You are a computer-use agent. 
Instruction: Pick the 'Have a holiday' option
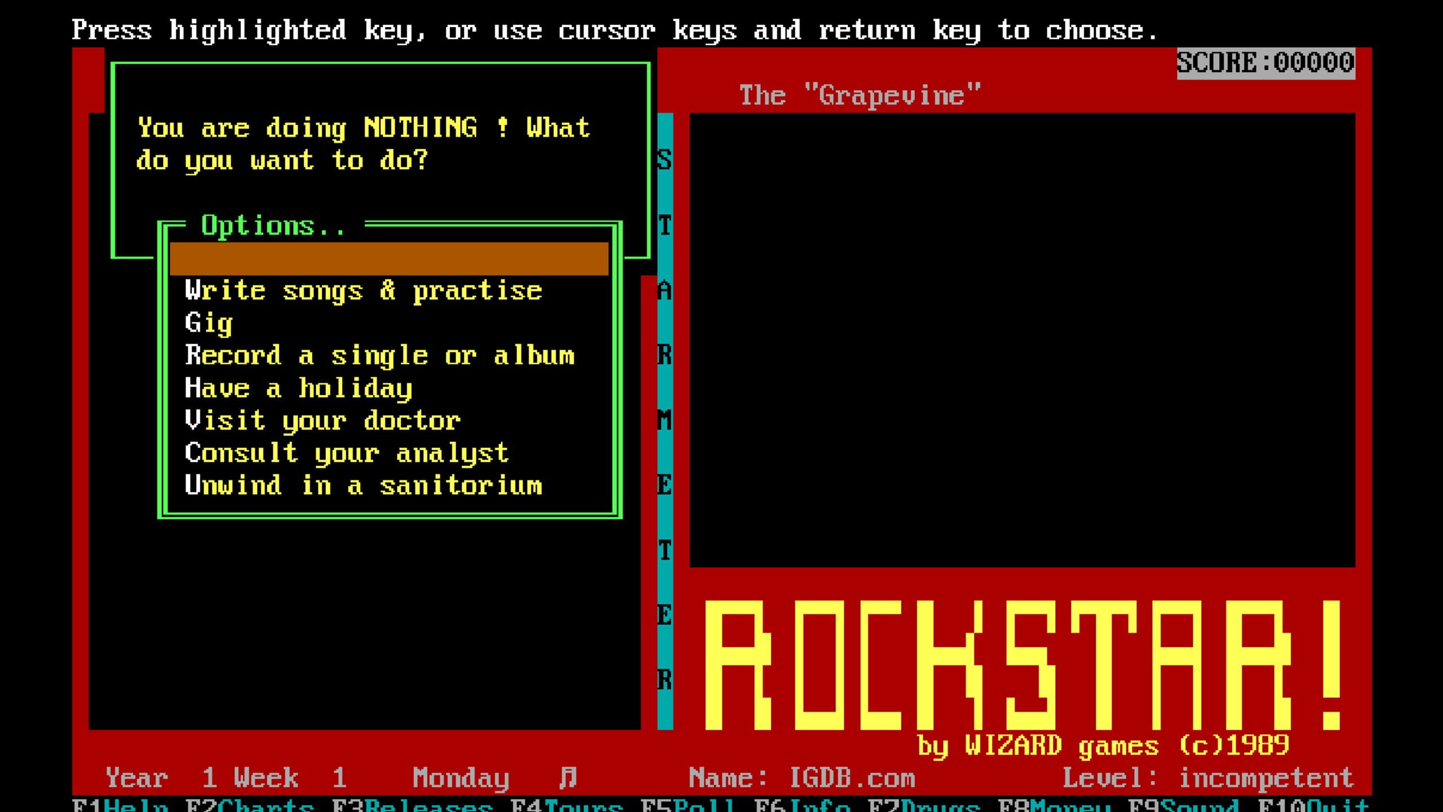299,389
